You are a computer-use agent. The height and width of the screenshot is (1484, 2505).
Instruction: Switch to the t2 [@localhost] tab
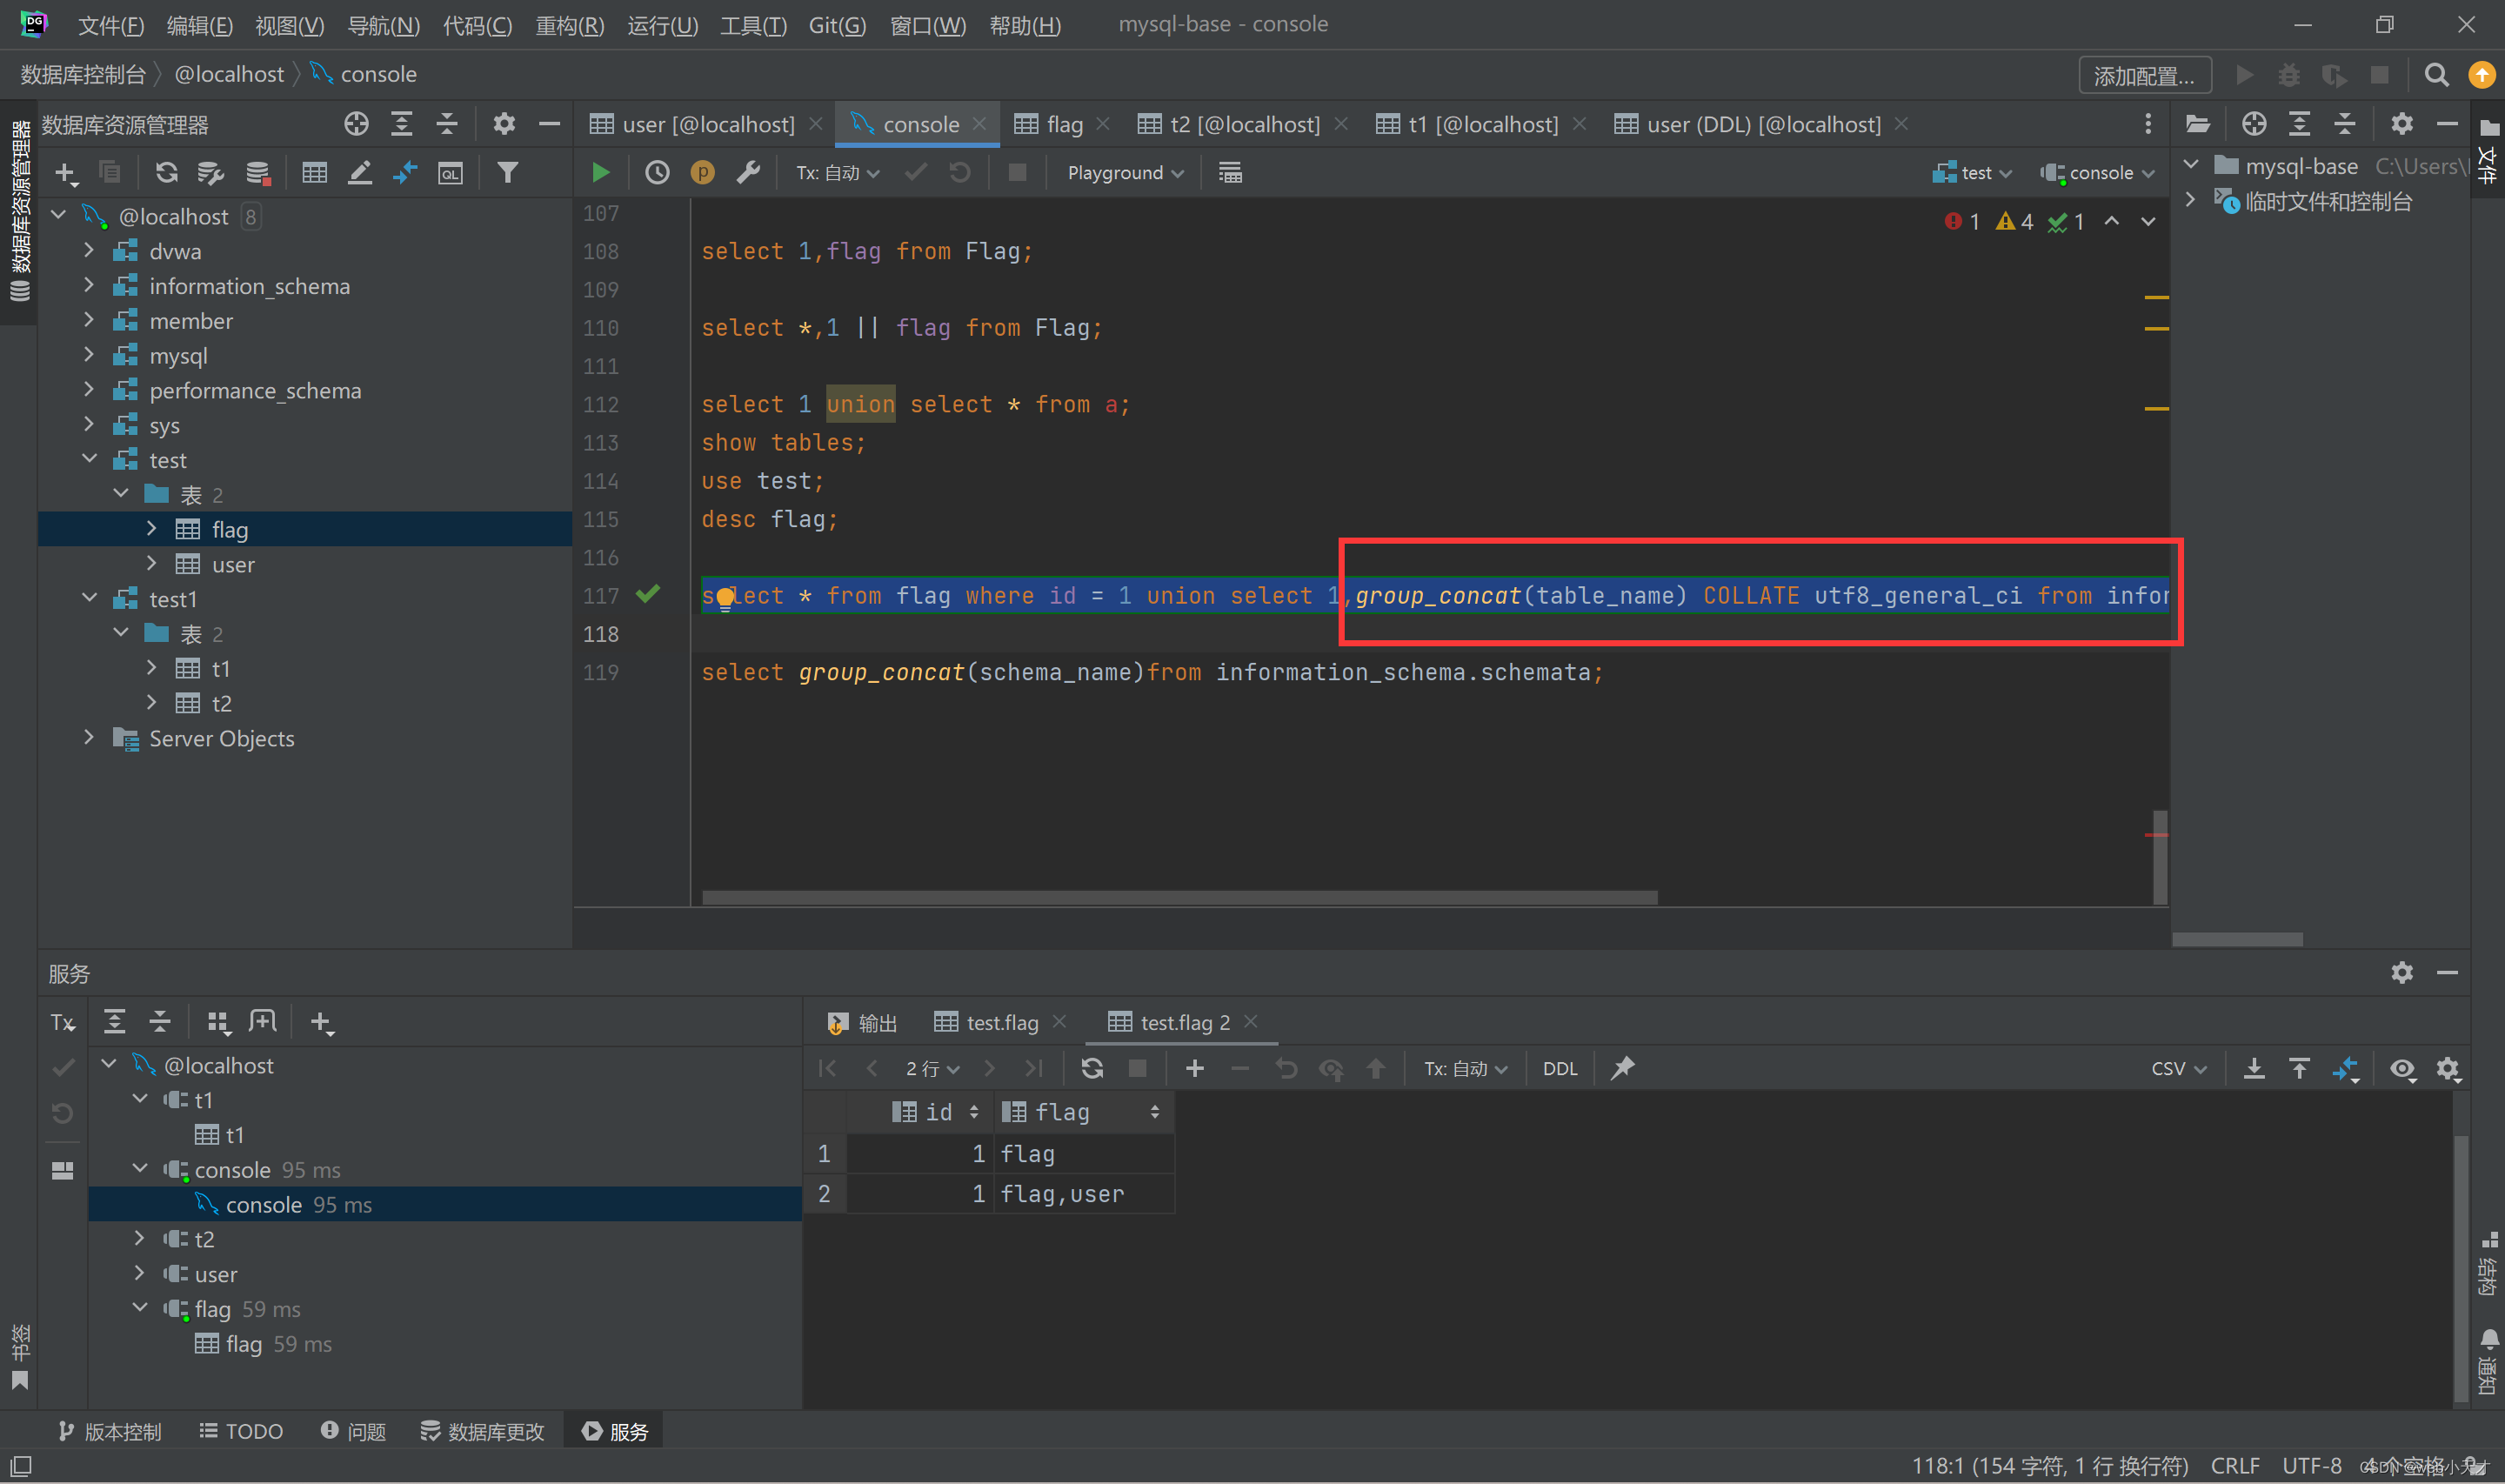1244,124
